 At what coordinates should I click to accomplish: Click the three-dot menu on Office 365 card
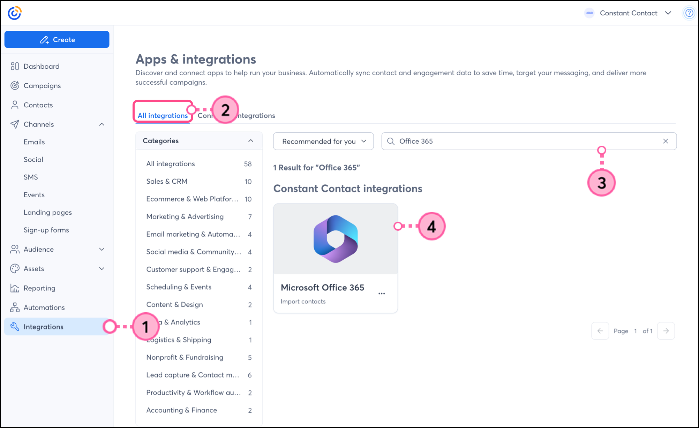tap(382, 293)
